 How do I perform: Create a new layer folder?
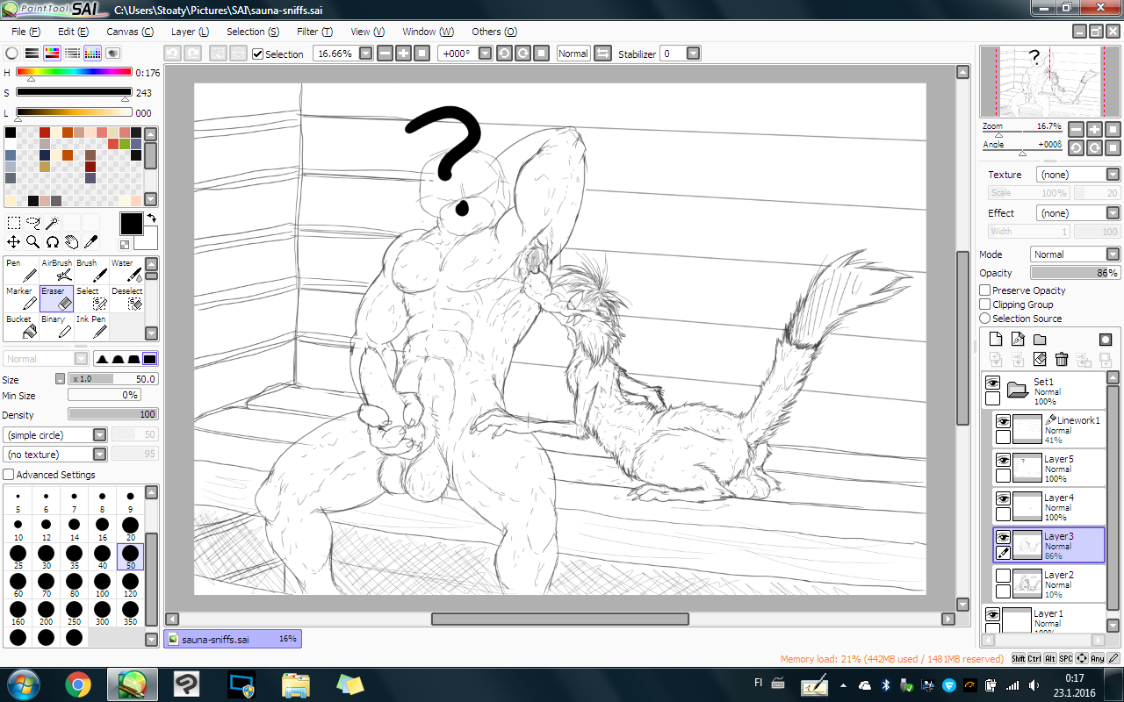pos(1040,340)
